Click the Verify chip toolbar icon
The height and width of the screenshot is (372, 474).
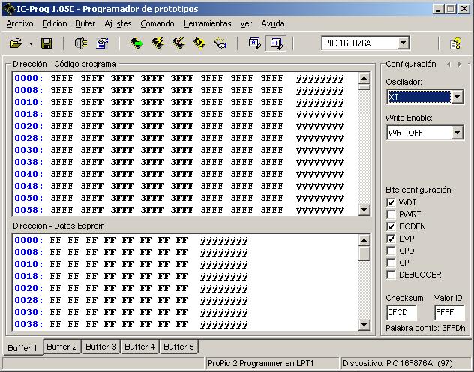click(199, 43)
